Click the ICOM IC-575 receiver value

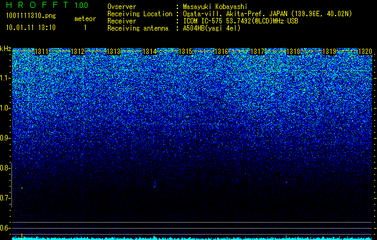240,21
